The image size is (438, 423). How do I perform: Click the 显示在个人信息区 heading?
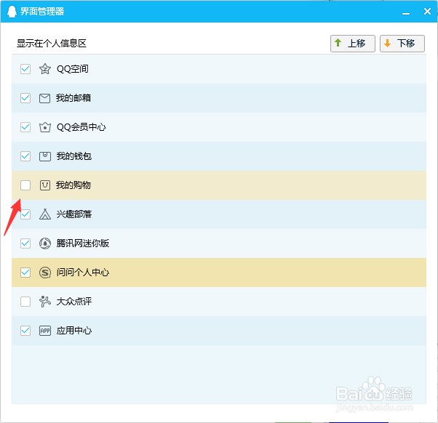(x=52, y=44)
